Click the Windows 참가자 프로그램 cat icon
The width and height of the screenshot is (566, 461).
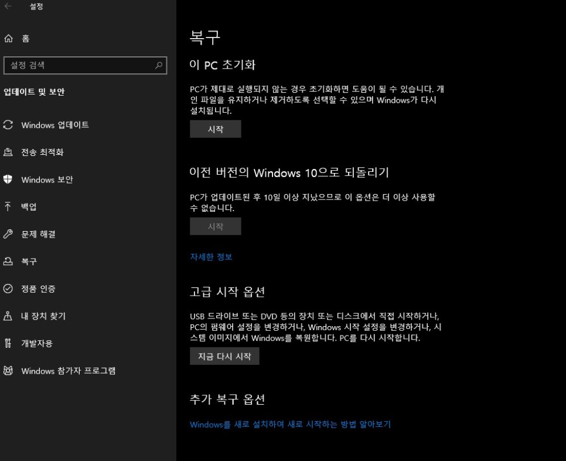(8, 371)
